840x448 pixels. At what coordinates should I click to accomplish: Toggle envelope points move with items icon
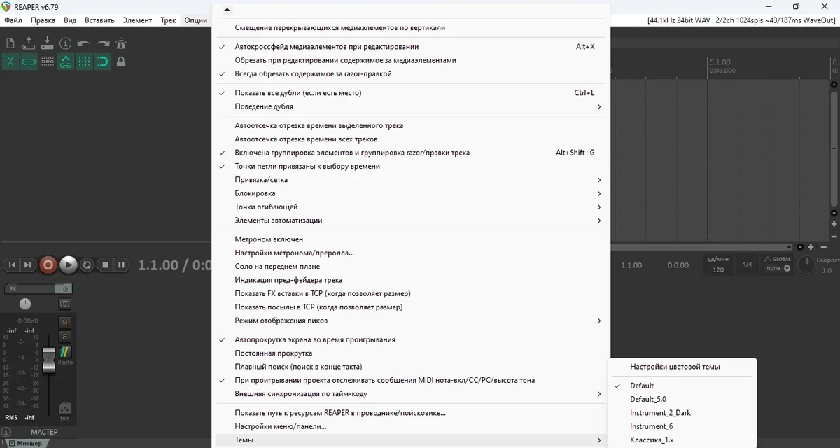click(x=66, y=62)
